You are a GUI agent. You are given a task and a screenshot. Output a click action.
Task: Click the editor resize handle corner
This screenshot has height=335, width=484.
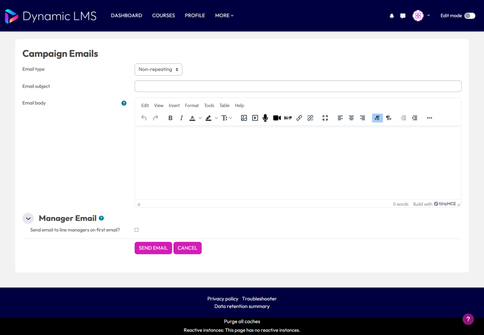[458, 204]
